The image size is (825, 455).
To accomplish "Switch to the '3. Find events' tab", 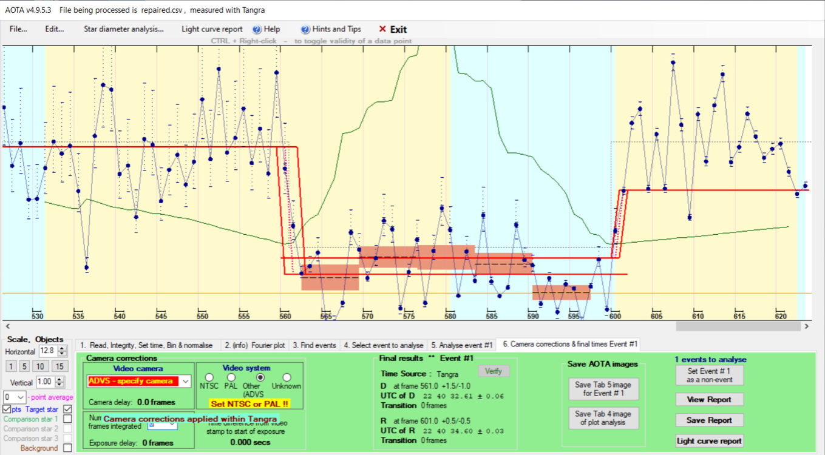I will (x=314, y=345).
